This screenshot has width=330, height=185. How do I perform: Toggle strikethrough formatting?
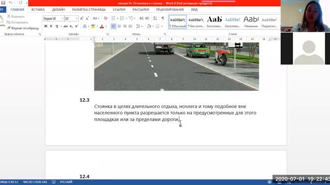coord(65,26)
